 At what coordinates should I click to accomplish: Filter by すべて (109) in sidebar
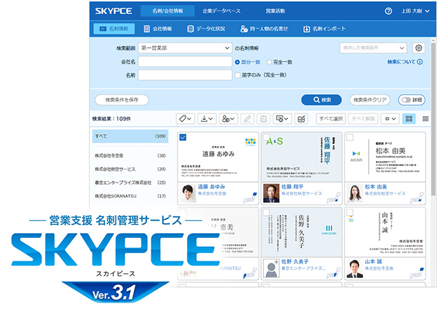pyautogui.click(x=130, y=136)
